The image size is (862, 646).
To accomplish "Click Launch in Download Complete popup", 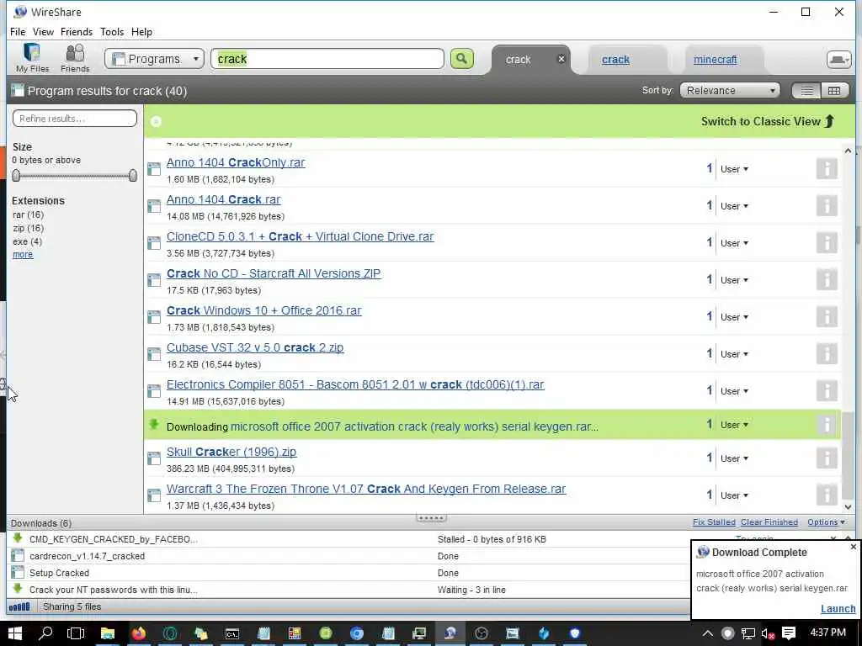I will point(838,609).
